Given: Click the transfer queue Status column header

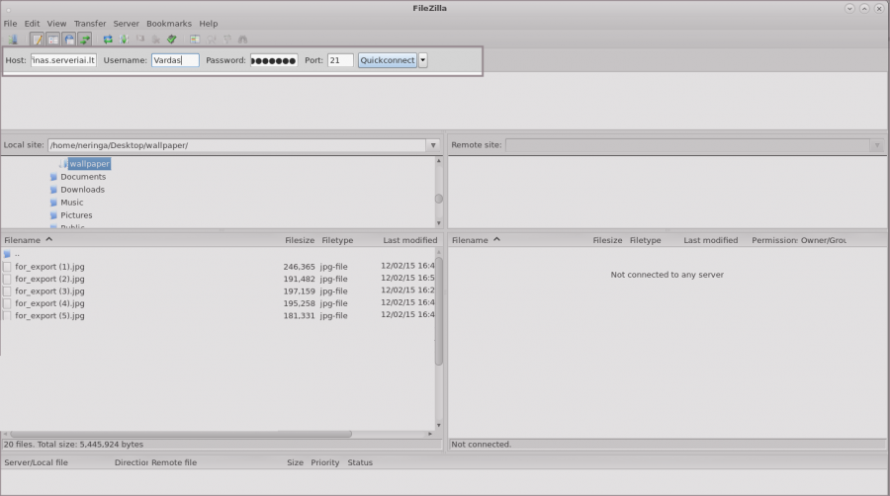Looking at the screenshot, I should click(360, 462).
